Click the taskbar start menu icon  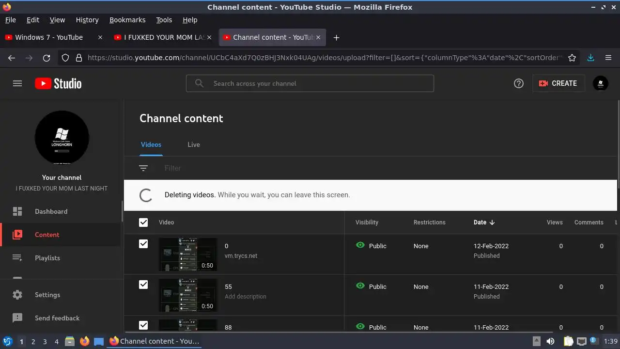tap(7, 341)
